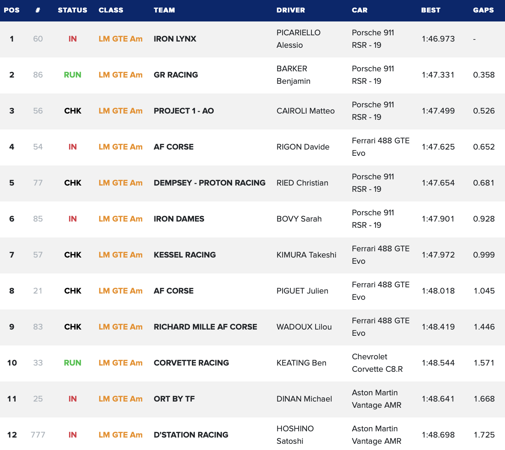Select the CORVETTE RACING team name
The height and width of the screenshot is (450, 505).
click(191, 363)
